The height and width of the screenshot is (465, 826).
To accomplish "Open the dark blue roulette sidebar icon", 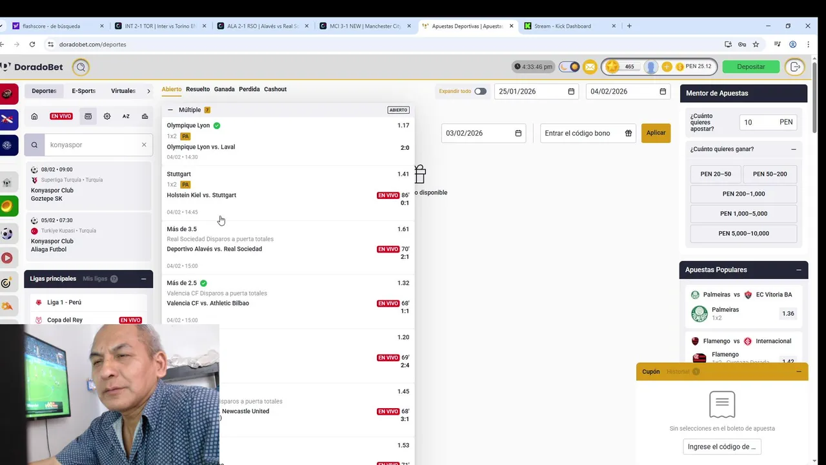I will (7, 145).
